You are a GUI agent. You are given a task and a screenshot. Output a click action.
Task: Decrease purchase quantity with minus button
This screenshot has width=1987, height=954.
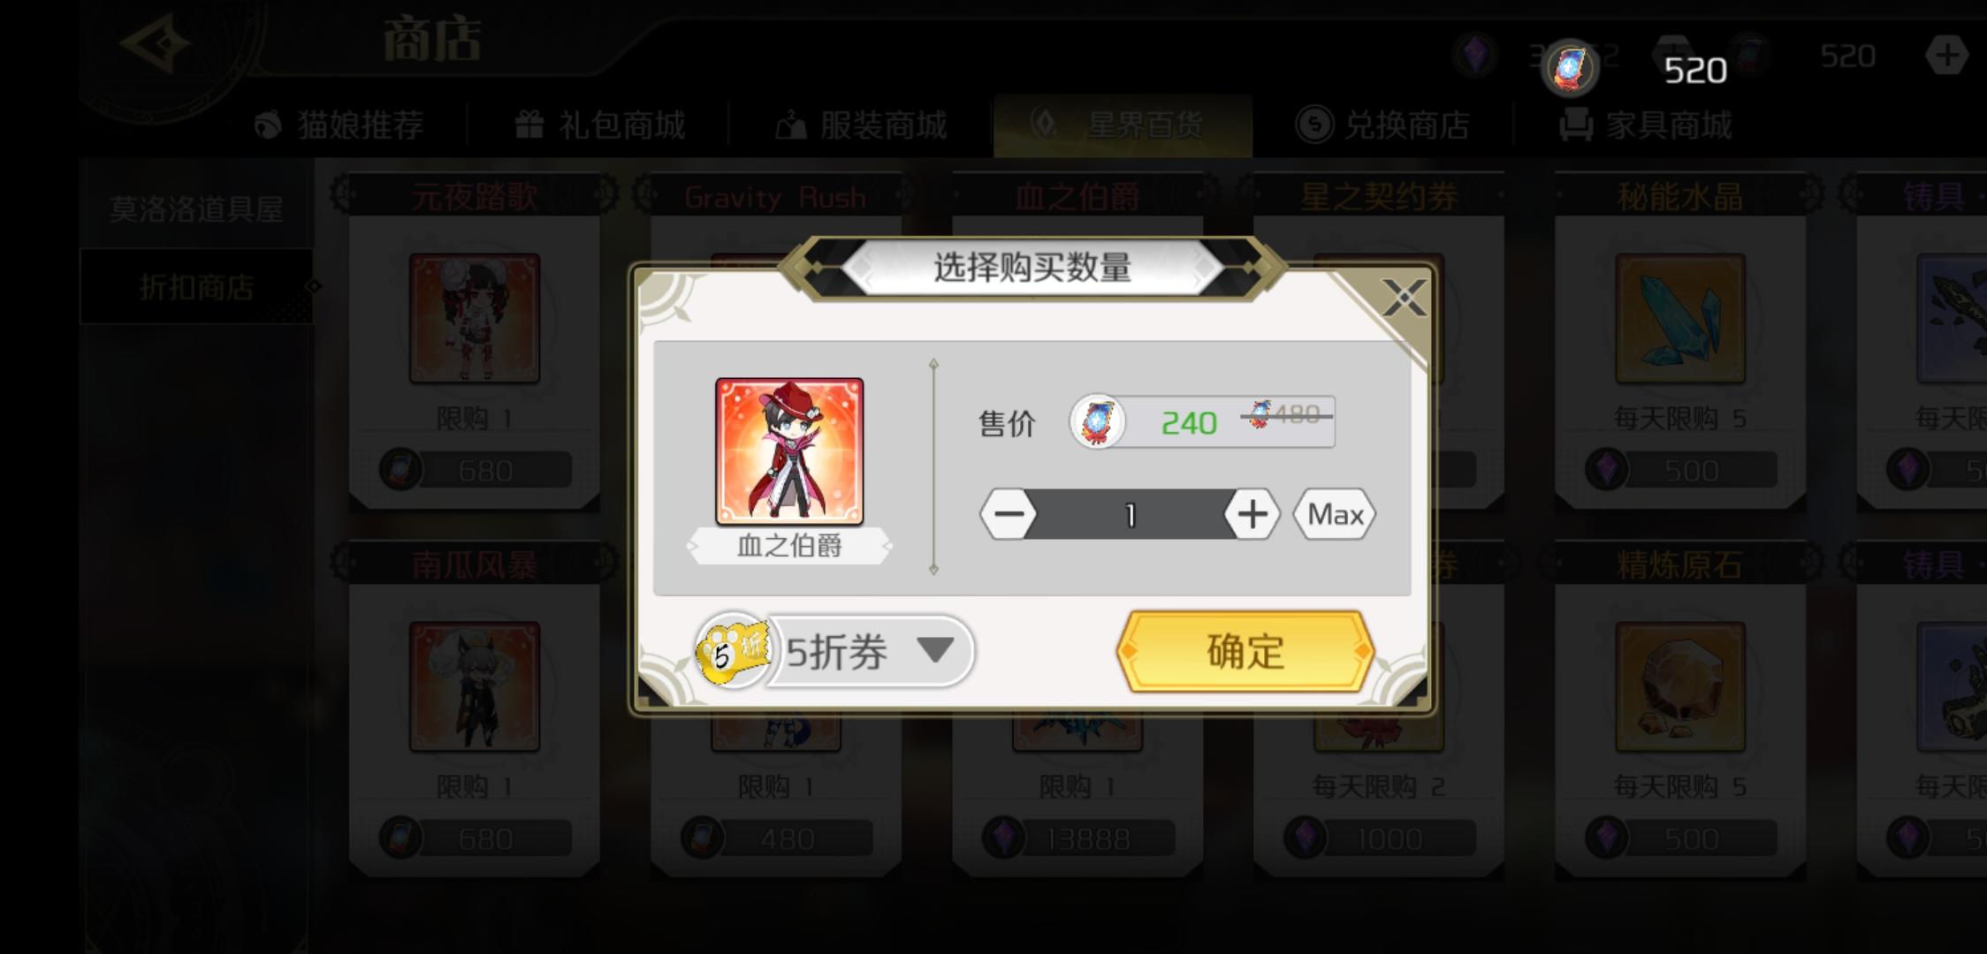1009,514
